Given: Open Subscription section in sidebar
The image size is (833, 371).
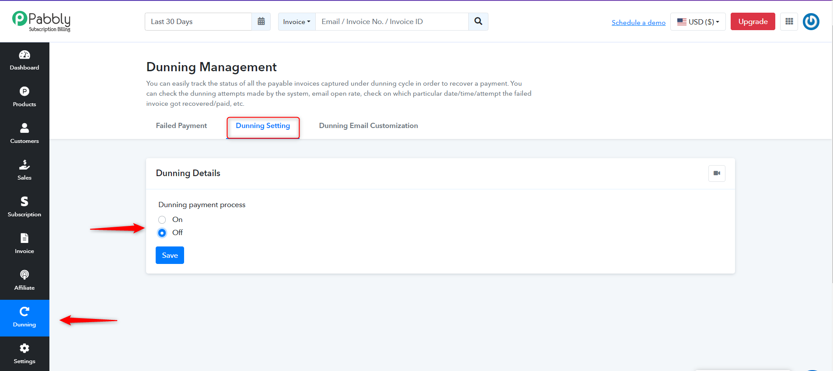Looking at the screenshot, I should point(24,201).
